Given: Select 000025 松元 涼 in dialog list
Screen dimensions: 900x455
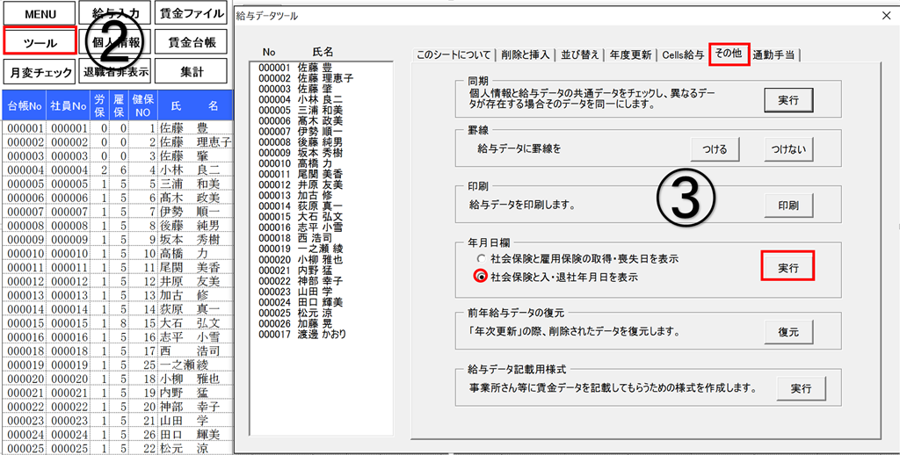Looking at the screenshot, I should [x=322, y=313].
